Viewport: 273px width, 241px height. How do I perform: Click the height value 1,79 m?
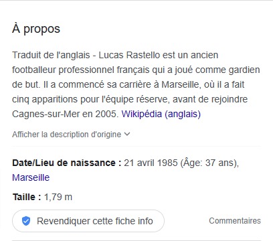[58, 197]
